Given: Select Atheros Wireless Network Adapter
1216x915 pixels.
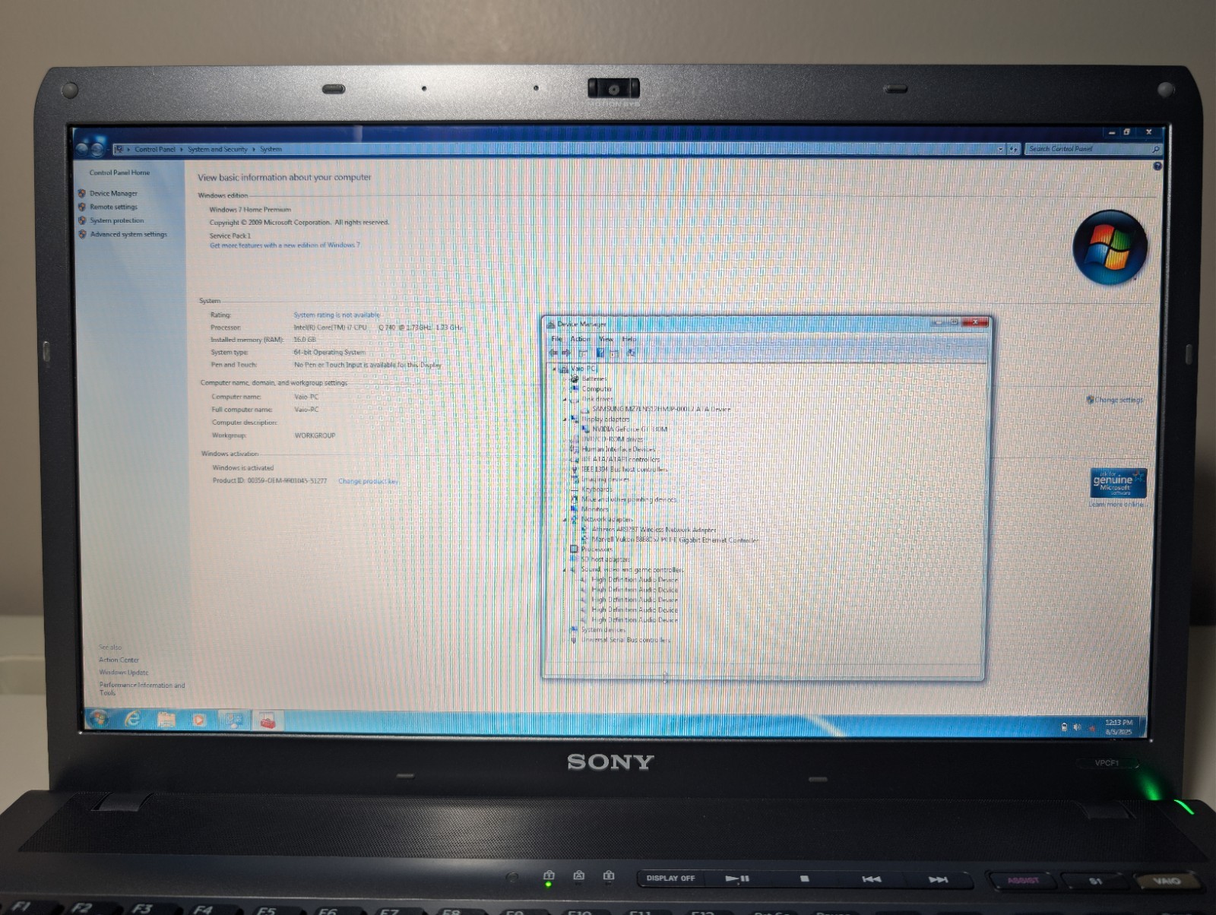Looking at the screenshot, I should click(x=654, y=530).
